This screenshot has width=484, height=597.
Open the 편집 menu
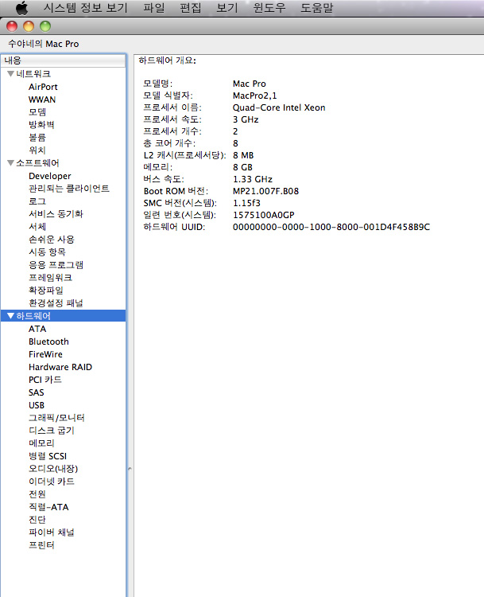(191, 8)
